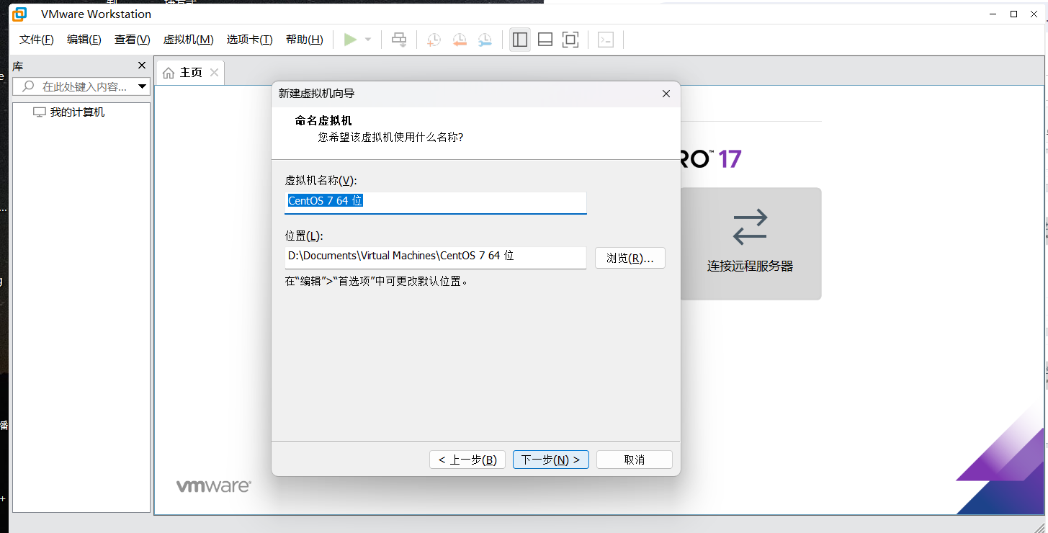Click the home icon on 主页 tab

click(169, 73)
